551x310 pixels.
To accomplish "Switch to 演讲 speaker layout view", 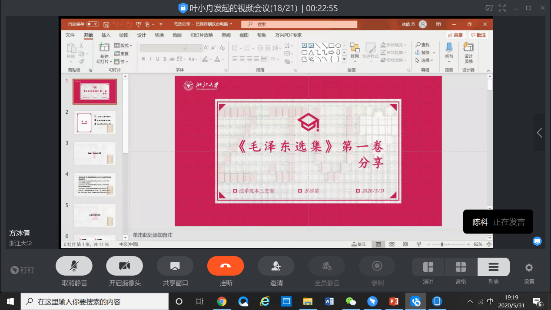I will tap(428, 267).
